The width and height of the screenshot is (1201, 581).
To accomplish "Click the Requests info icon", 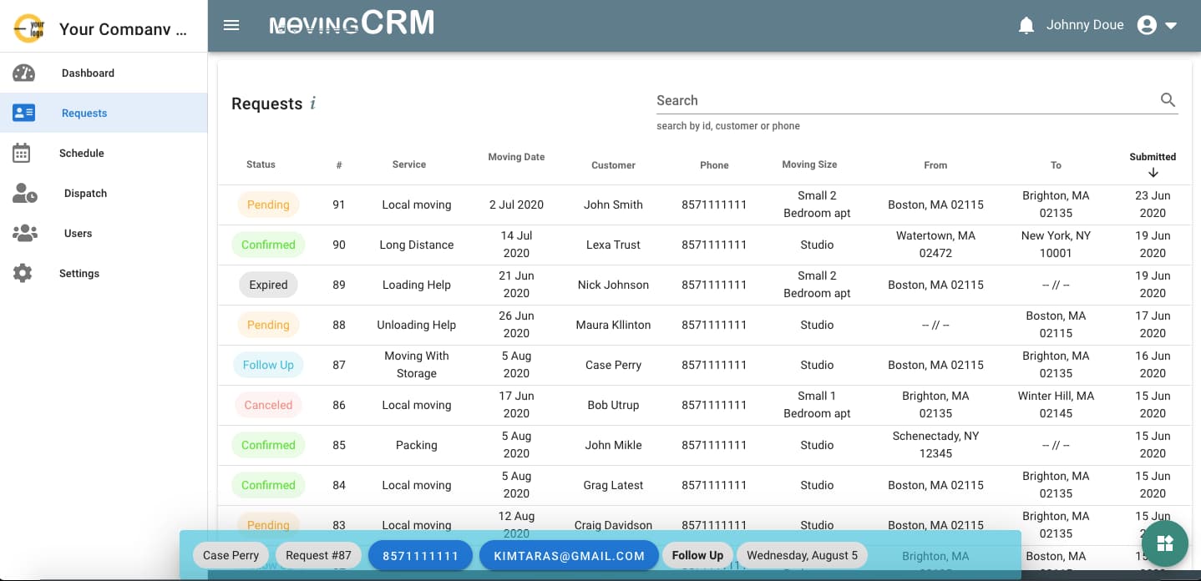I will (x=313, y=104).
